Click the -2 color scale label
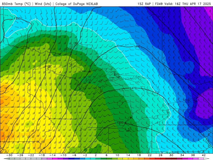 pos(85,155)
